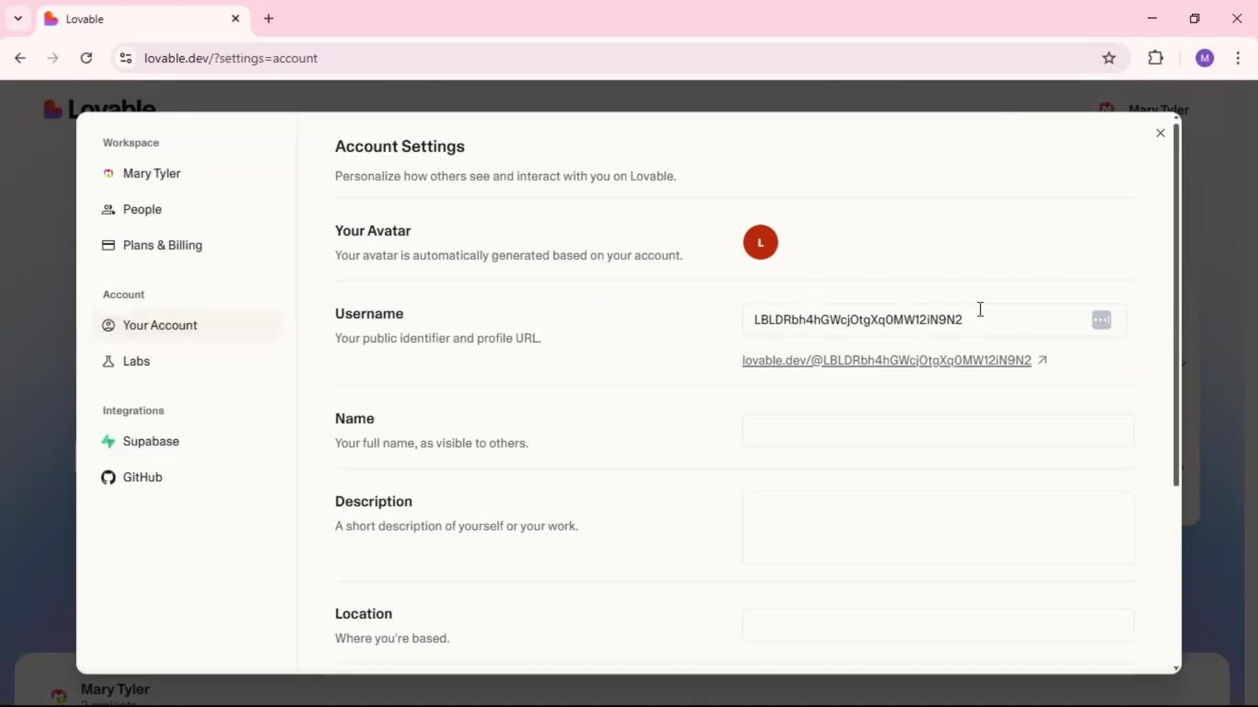Click the 'Your public identifier and profile URL.' text
The image size is (1258, 707).
(438, 338)
